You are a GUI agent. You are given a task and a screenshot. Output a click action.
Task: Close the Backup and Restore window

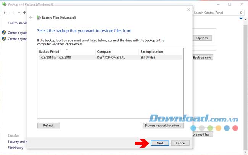coord(242,4)
